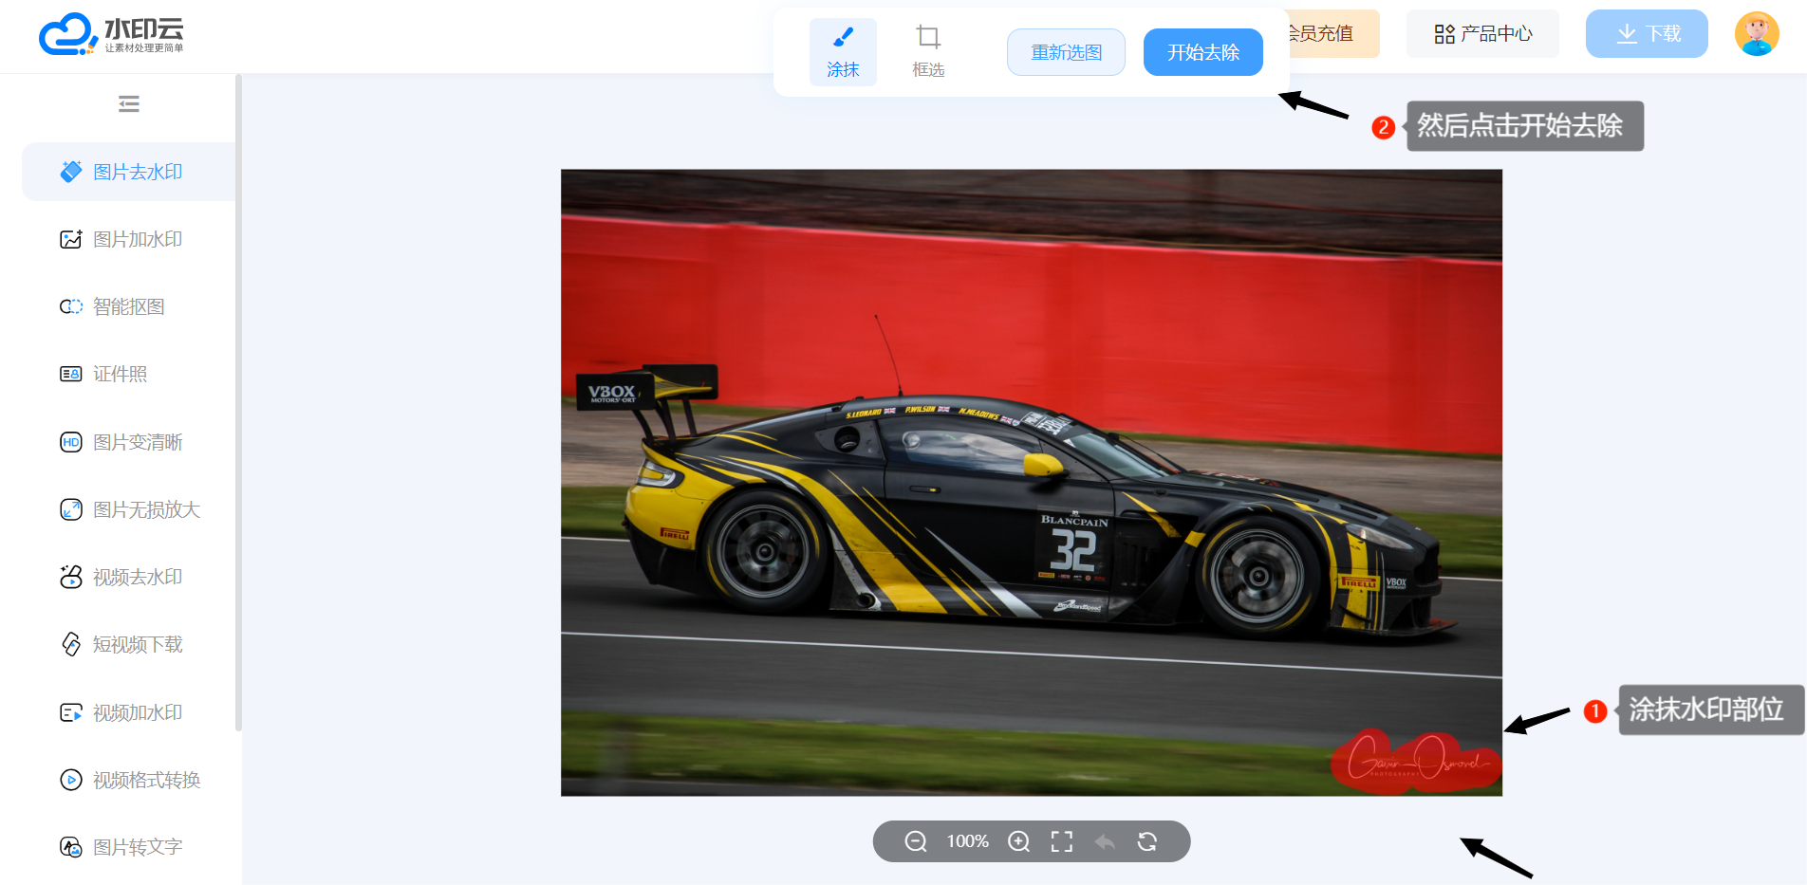Download the result with 下载 button

[x=1647, y=34]
